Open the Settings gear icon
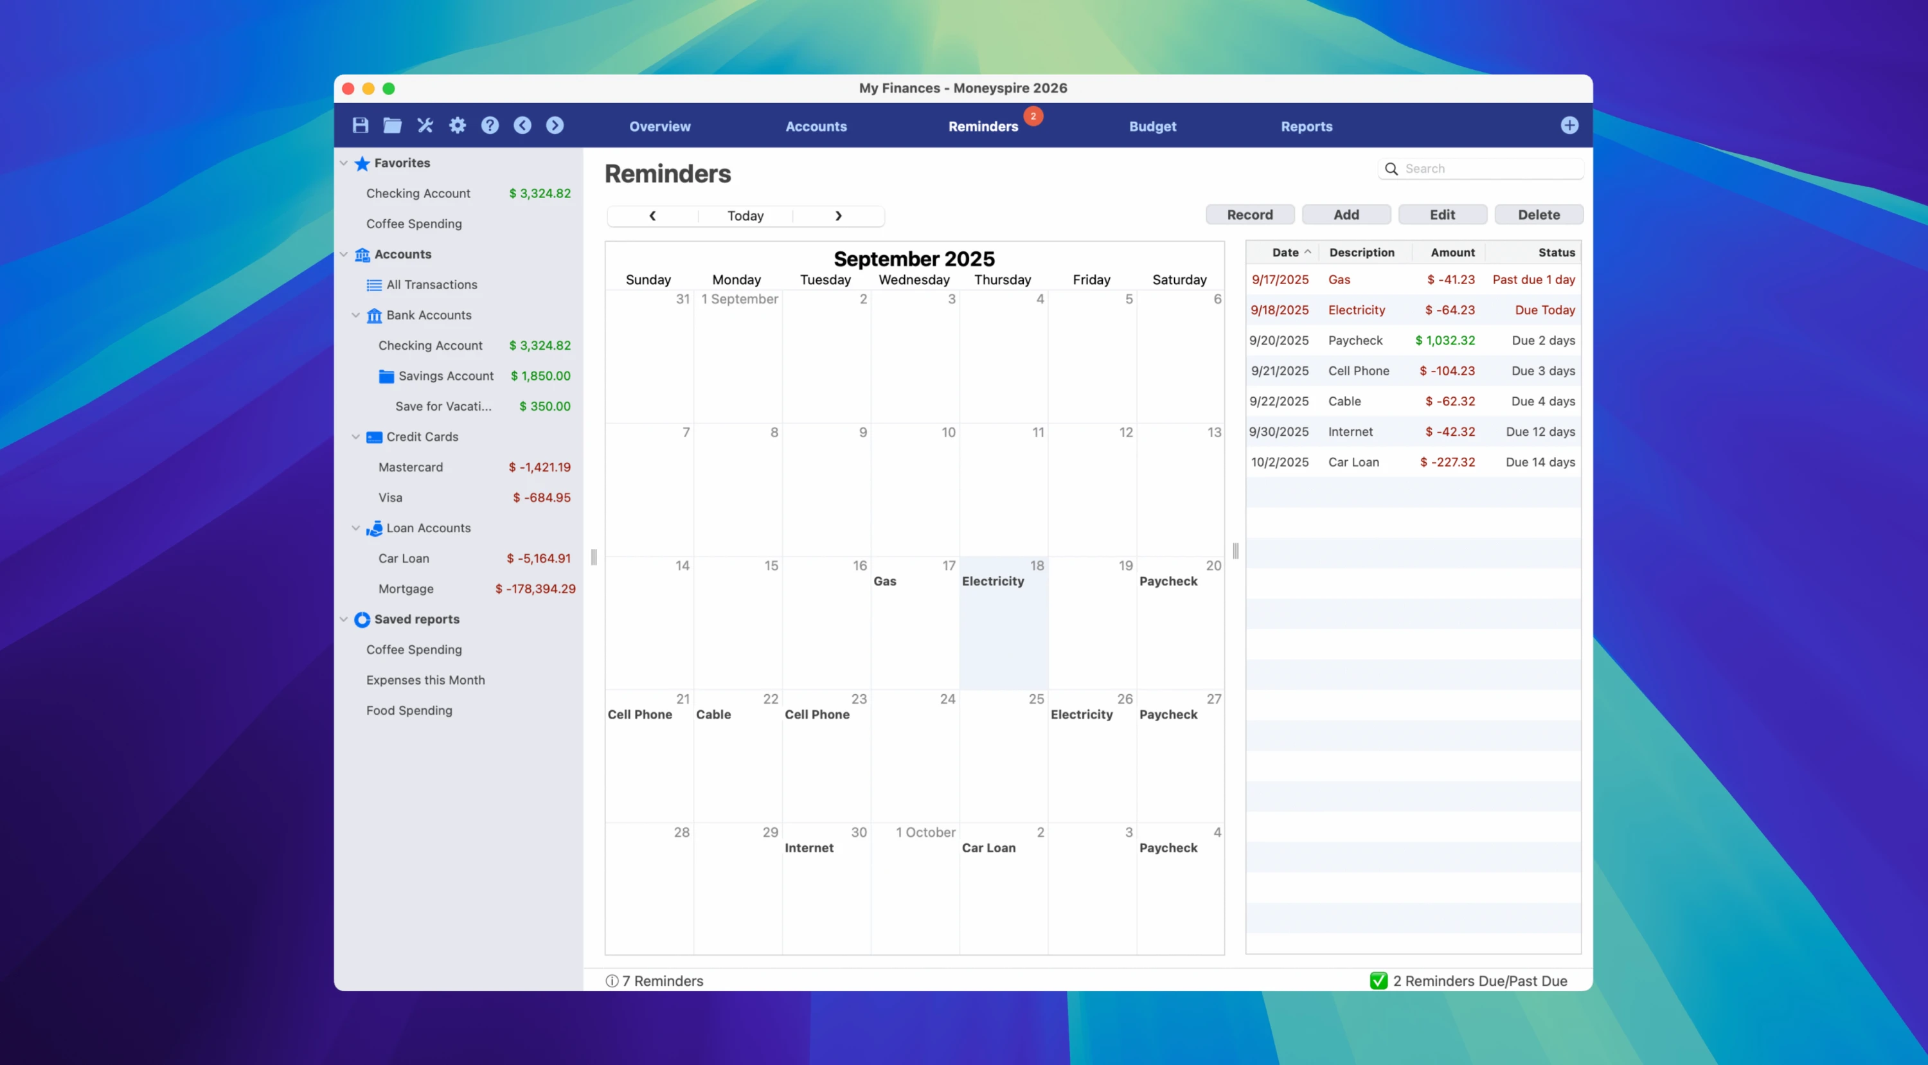 tap(458, 125)
